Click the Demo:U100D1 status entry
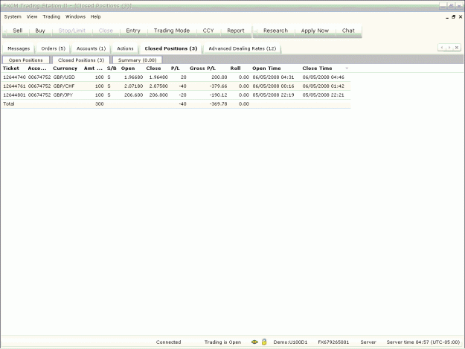 pos(290,342)
